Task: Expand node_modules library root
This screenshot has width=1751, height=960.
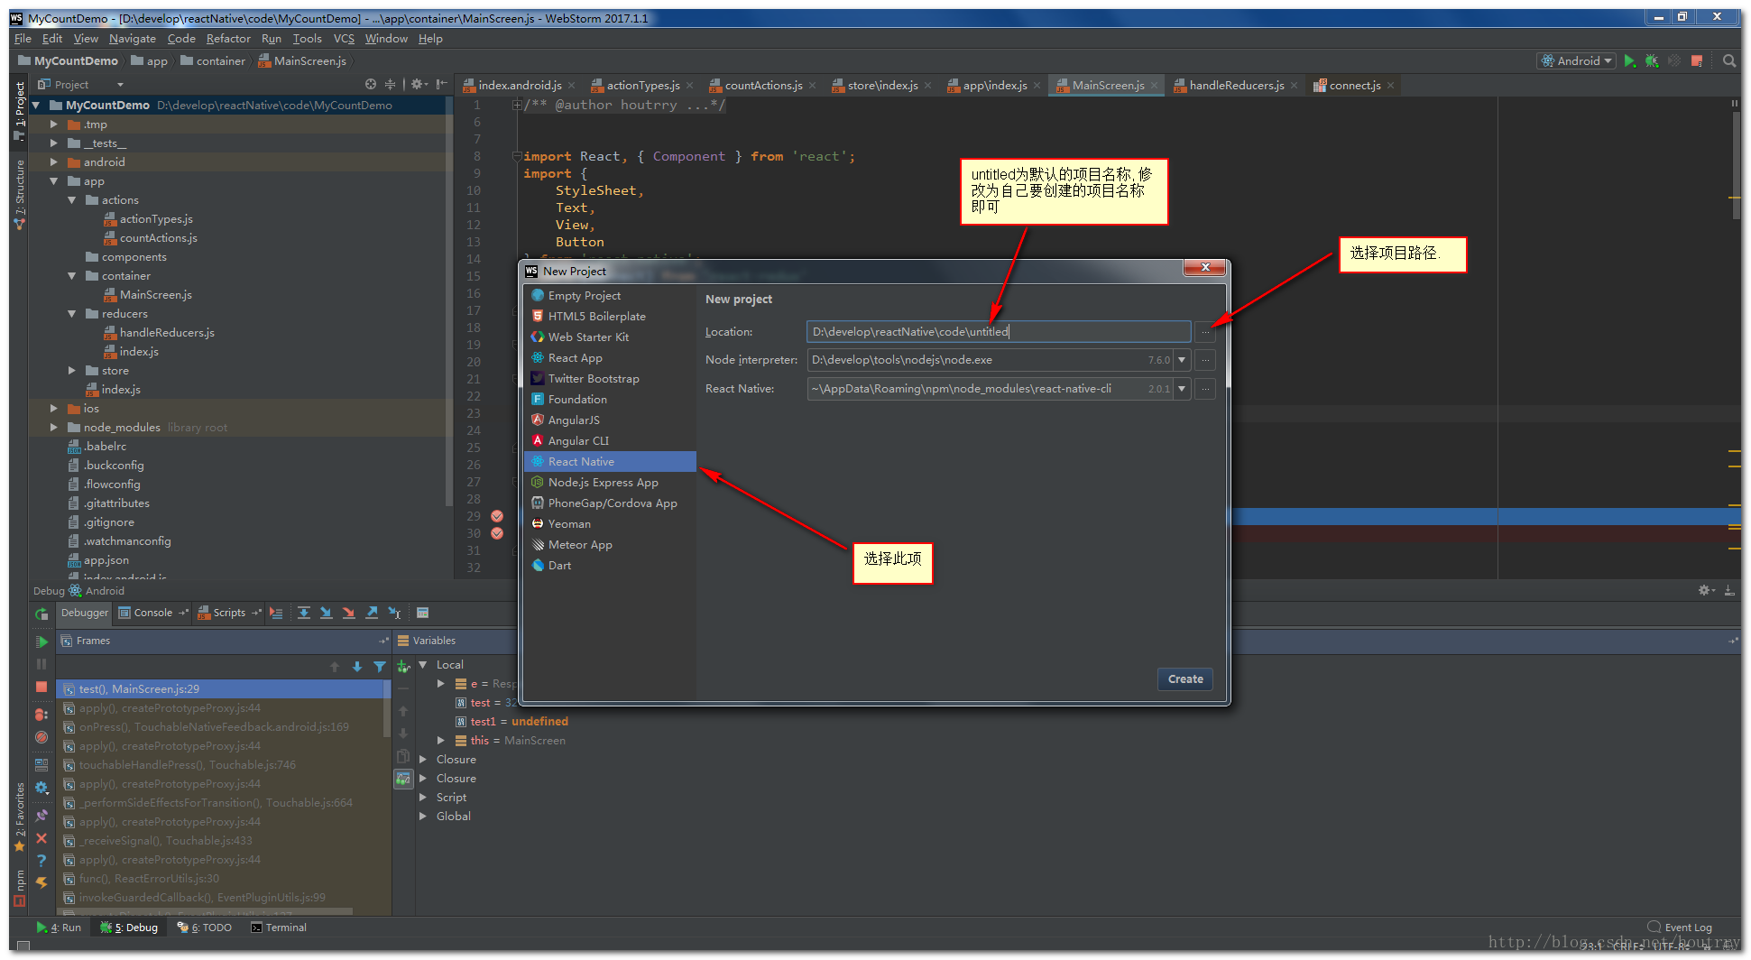Action: click(x=54, y=428)
